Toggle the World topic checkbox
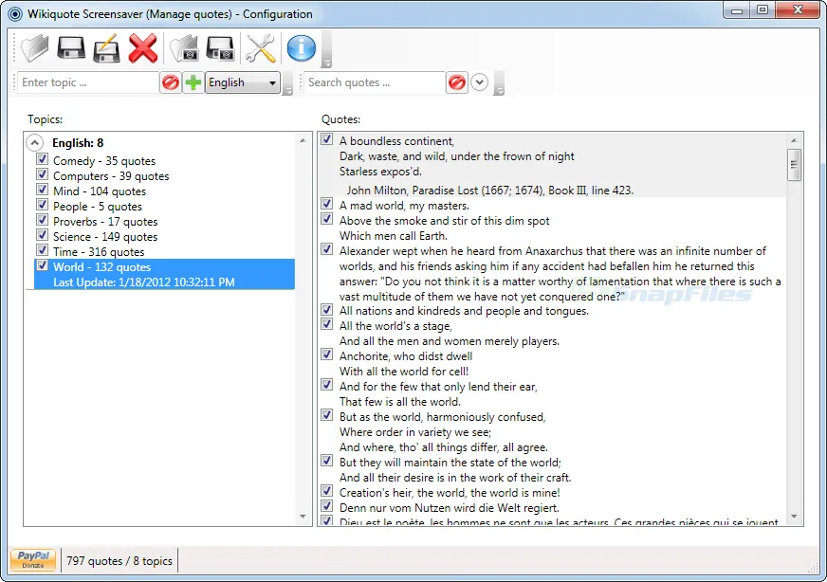 click(42, 265)
